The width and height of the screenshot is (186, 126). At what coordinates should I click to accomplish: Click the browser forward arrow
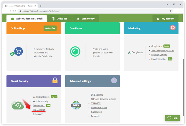pyautogui.click(x=10, y=11)
